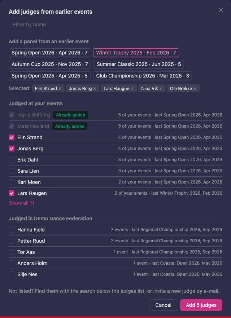Image resolution: width=231 pixels, height=318 pixels.
Task: Uncheck Jonas Berg checkbox
Action: tap(12, 149)
